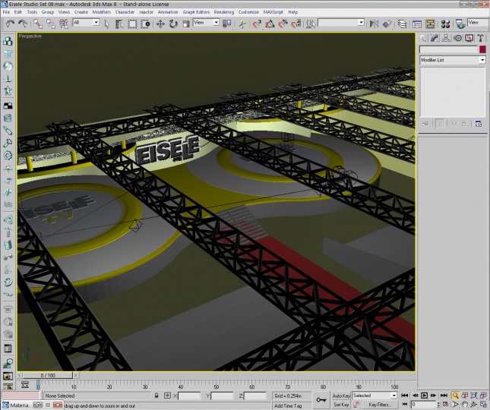Screen dimensions: 490x410
Task: Click the Align tool icon
Action: [387, 24]
